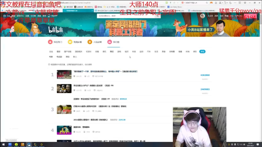Open the active browser icon in taskbar
Image resolution: width=262 pixels, height=147 pixels.
(x=29, y=144)
